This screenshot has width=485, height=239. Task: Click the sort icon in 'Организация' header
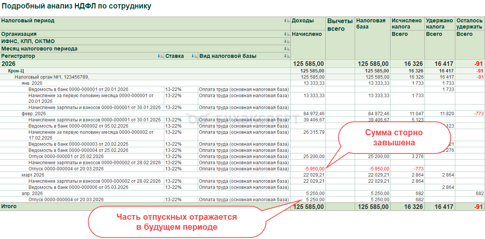click(287, 34)
